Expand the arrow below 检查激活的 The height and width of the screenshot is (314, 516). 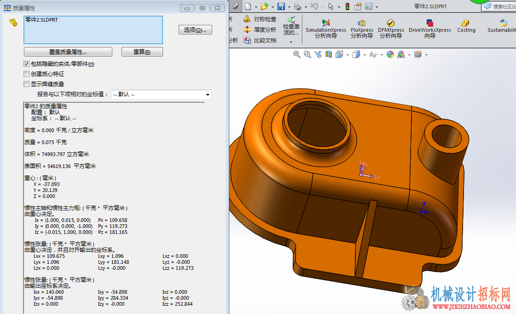pos(291,42)
